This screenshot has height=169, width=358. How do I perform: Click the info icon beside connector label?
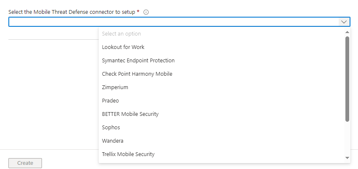[x=146, y=12]
